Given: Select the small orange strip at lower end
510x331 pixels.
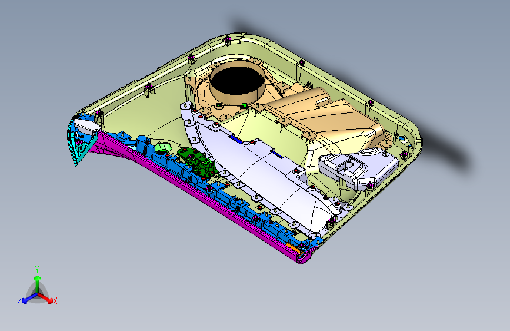Looking at the screenshot, I should pos(293,249).
